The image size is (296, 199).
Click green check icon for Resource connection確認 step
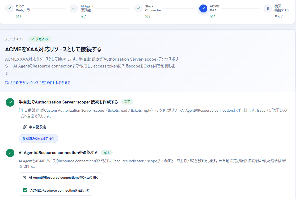point(10,153)
